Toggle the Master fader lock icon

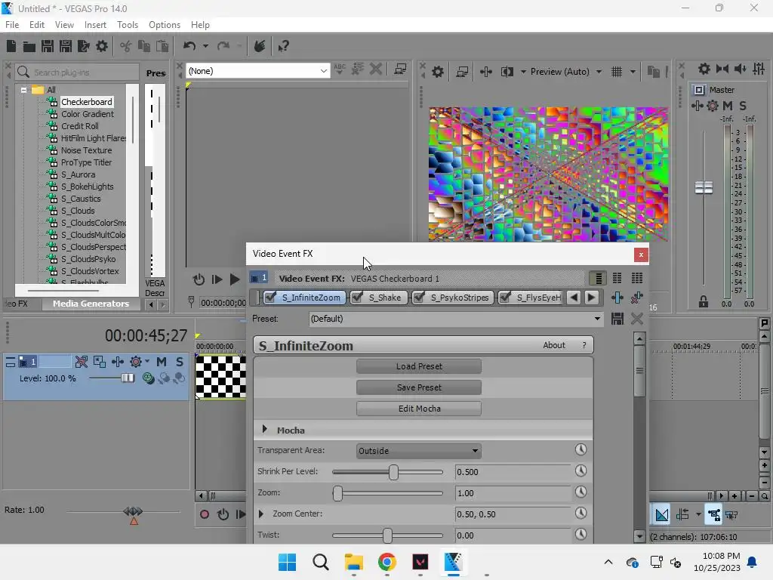coord(704,301)
